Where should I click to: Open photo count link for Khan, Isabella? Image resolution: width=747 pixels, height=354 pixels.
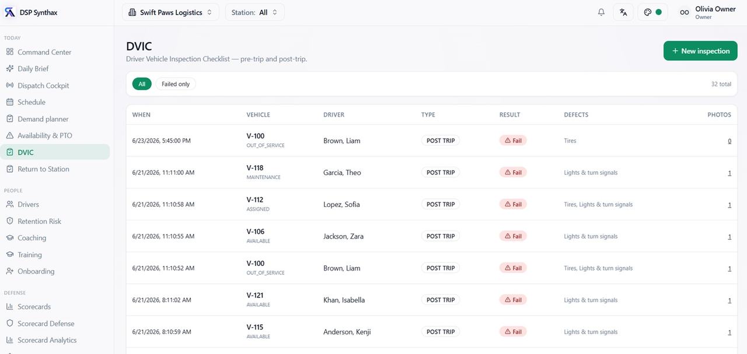(x=729, y=300)
